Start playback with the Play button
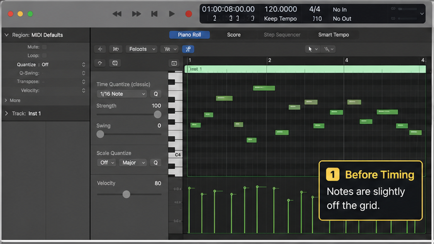This screenshot has height=244, width=434. [172, 14]
